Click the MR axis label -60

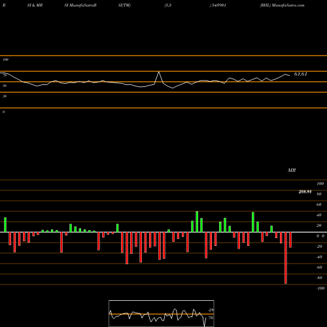coord(319,267)
